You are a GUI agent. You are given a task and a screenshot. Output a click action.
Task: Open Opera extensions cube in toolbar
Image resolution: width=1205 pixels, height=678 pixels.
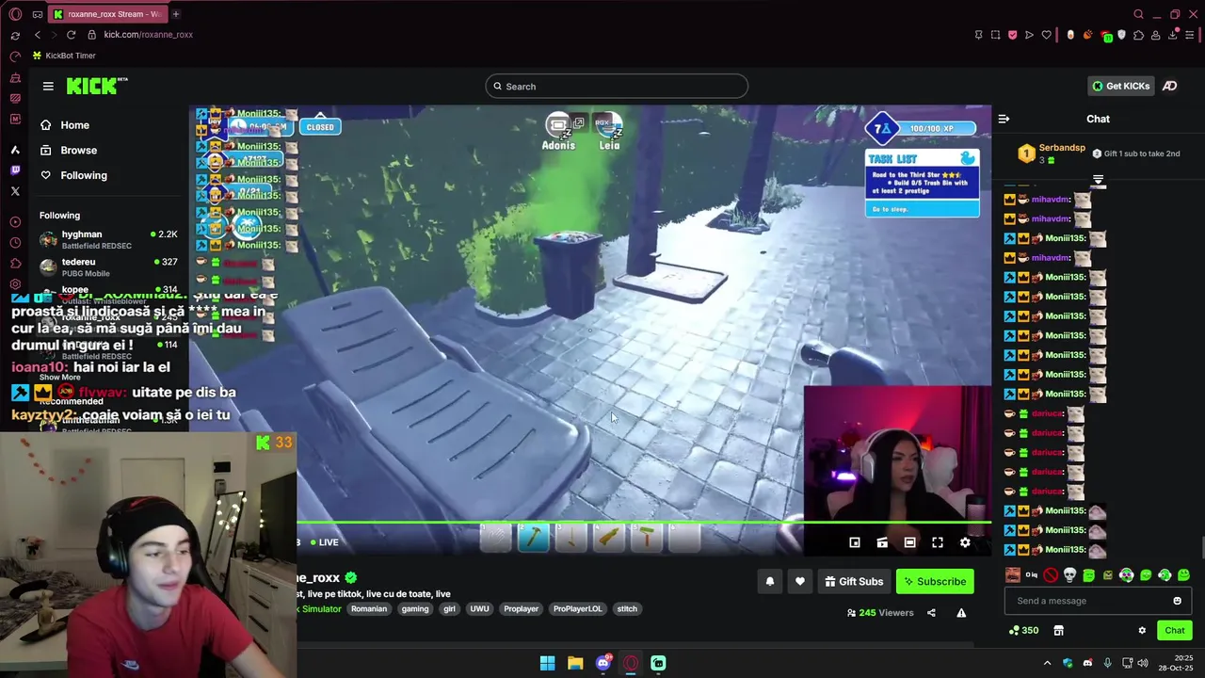coord(1139,35)
